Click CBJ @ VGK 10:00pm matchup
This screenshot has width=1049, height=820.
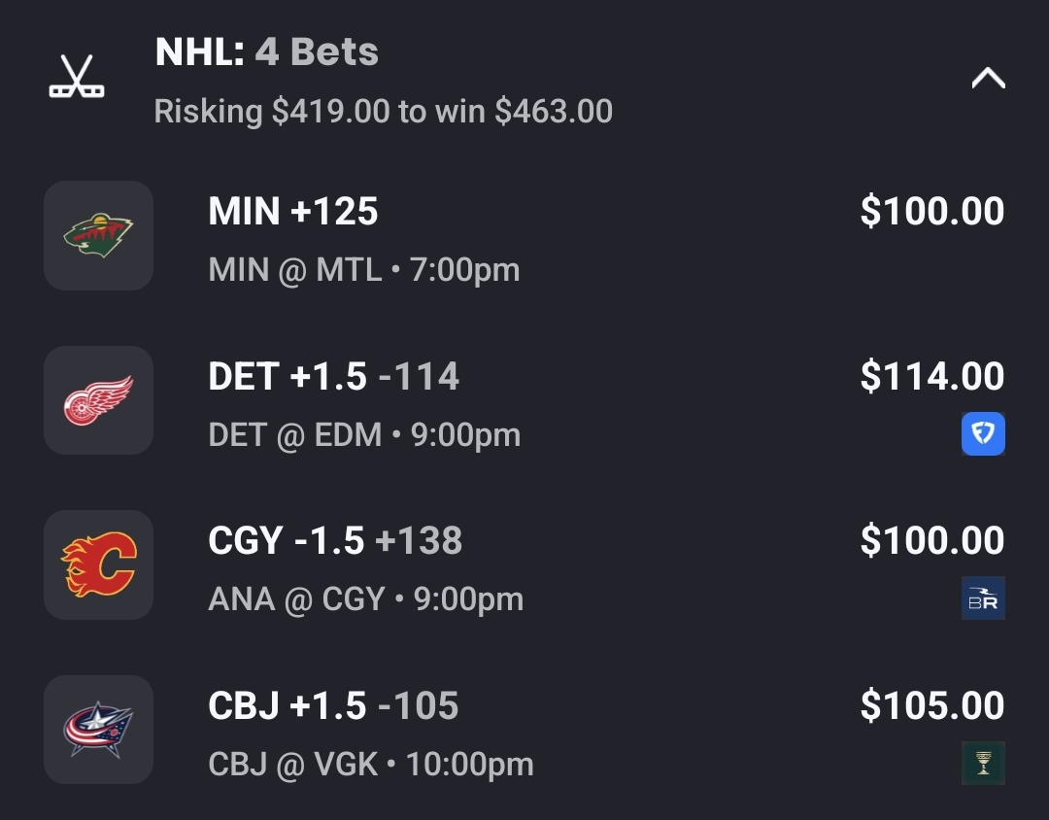[x=371, y=764]
